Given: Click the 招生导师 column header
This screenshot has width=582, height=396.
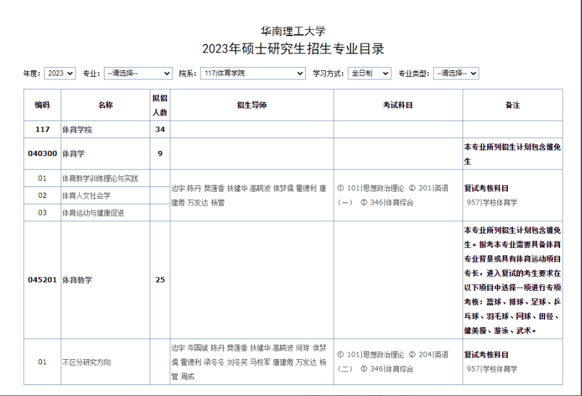Looking at the screenshot, I should point(252,105).
